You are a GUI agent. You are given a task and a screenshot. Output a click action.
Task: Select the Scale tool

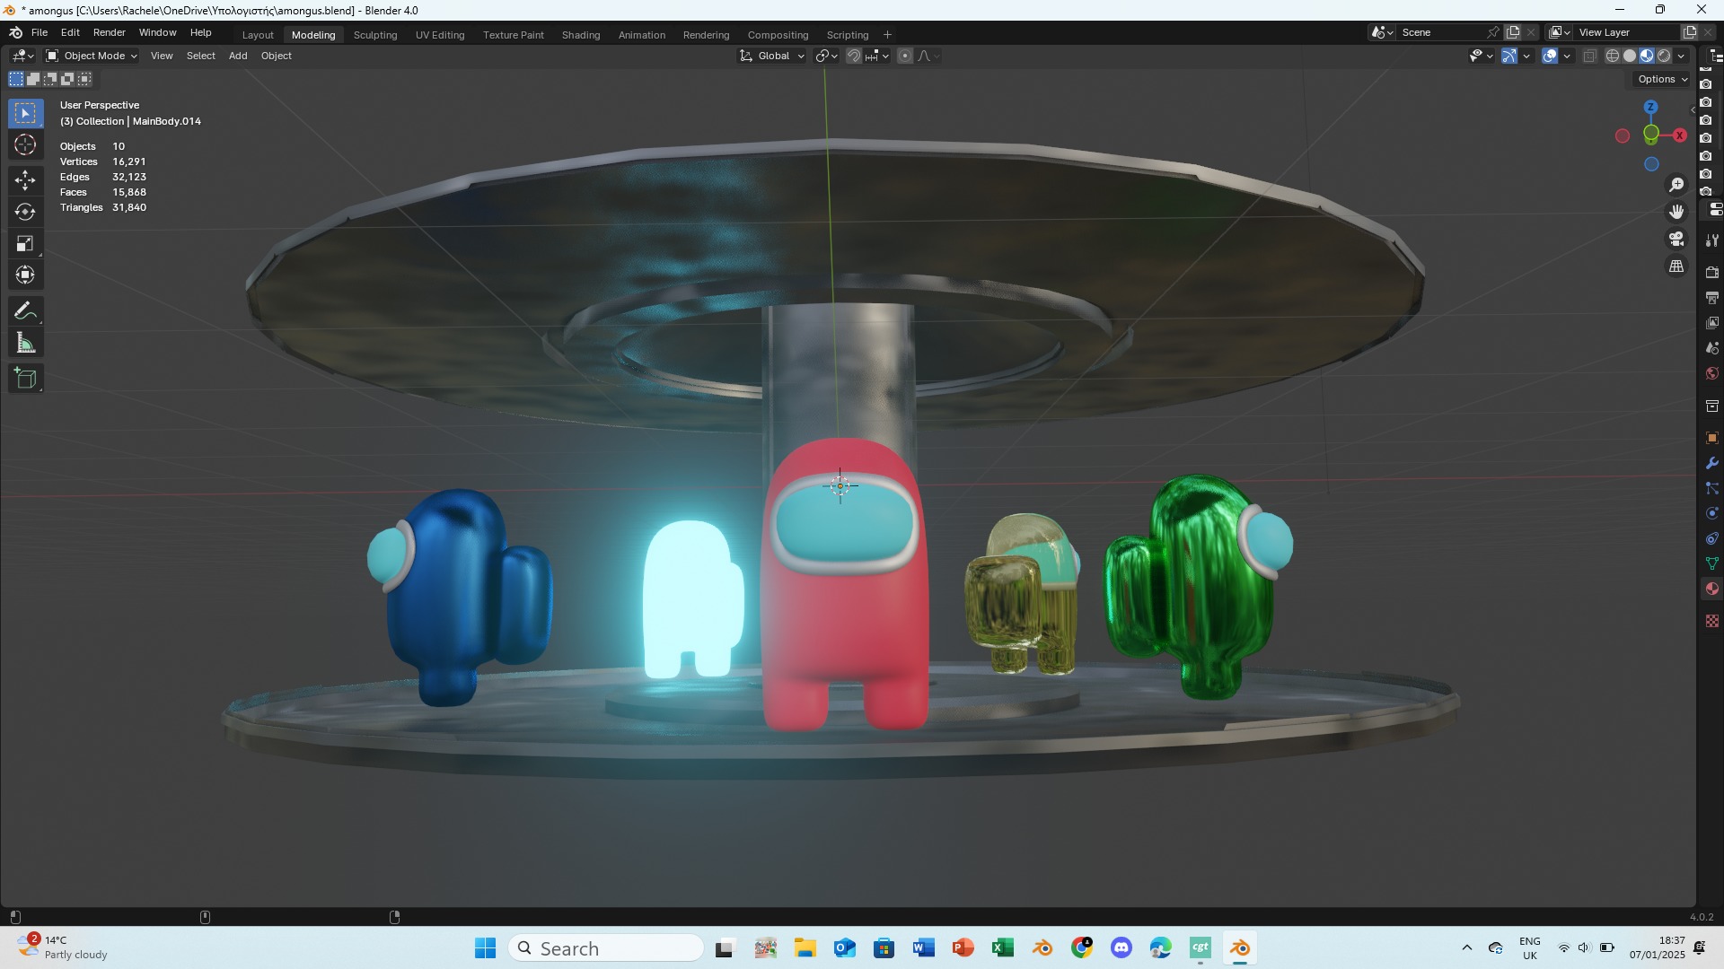(25, 243)
